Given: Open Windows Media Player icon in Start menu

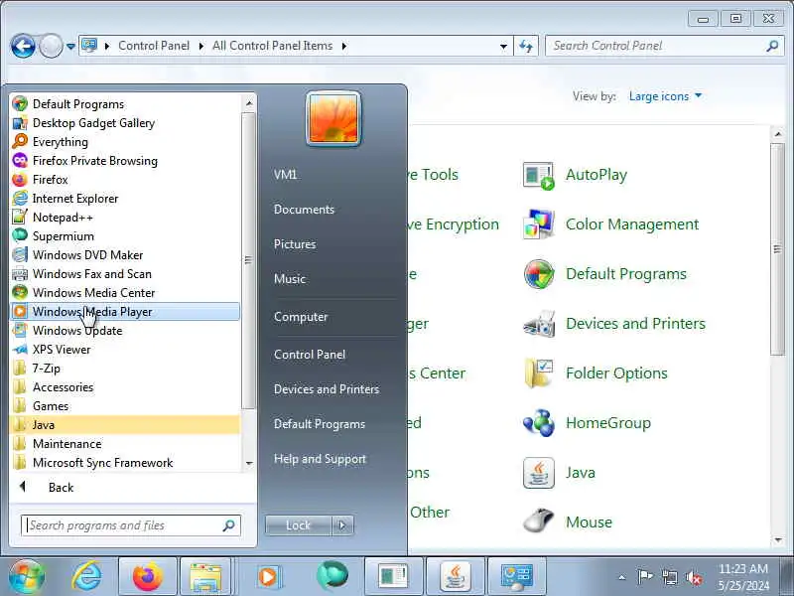Looking at the screenshot, I should [20, 311].
